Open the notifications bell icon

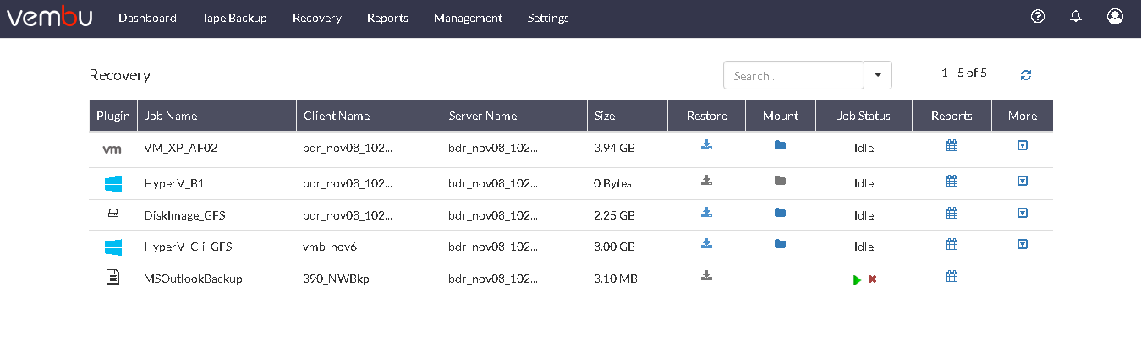[x=1076, y=16]
